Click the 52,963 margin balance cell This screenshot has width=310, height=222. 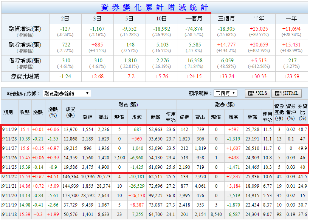click(x=155, y=129)
